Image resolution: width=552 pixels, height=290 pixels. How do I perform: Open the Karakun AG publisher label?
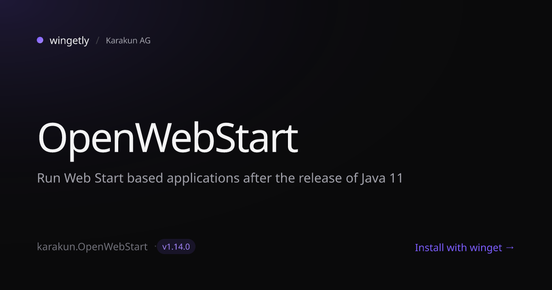click(128, 41)
